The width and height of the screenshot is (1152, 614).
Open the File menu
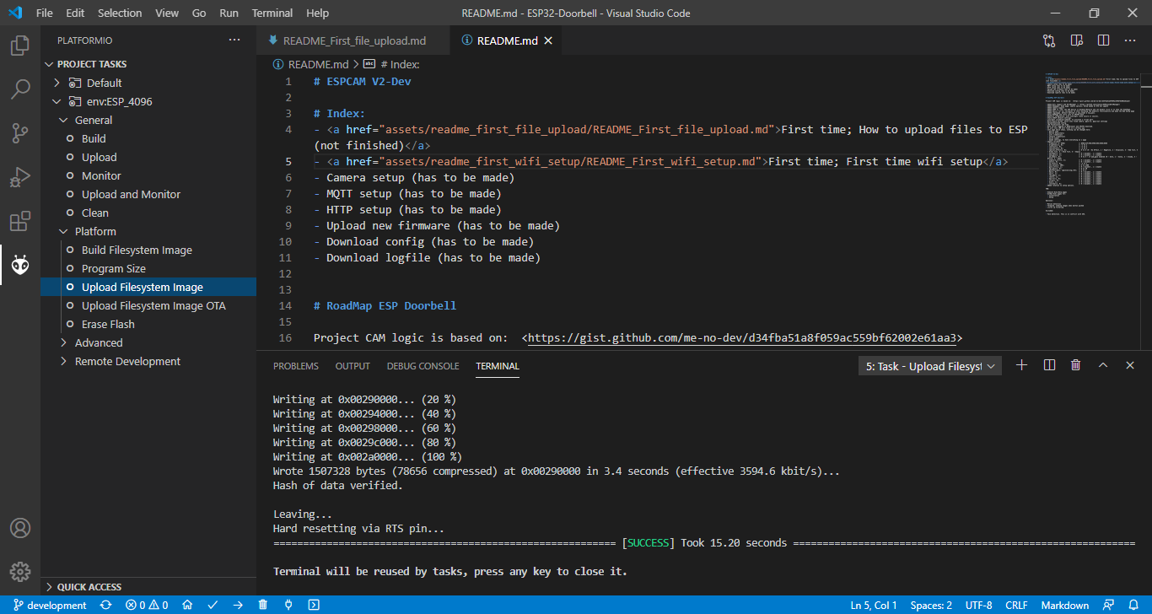point(45,13)
